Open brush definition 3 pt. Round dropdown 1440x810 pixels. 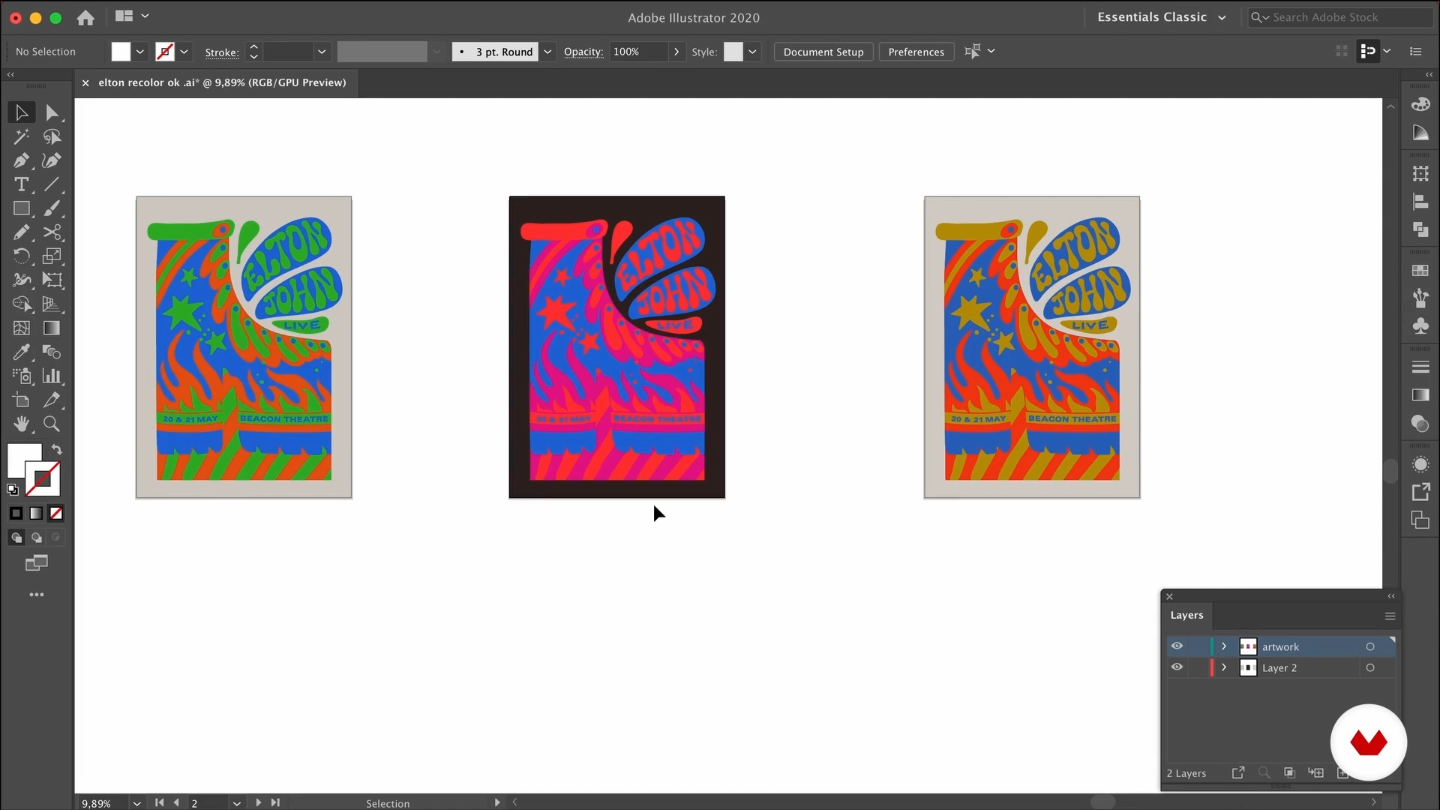[547, 52]
